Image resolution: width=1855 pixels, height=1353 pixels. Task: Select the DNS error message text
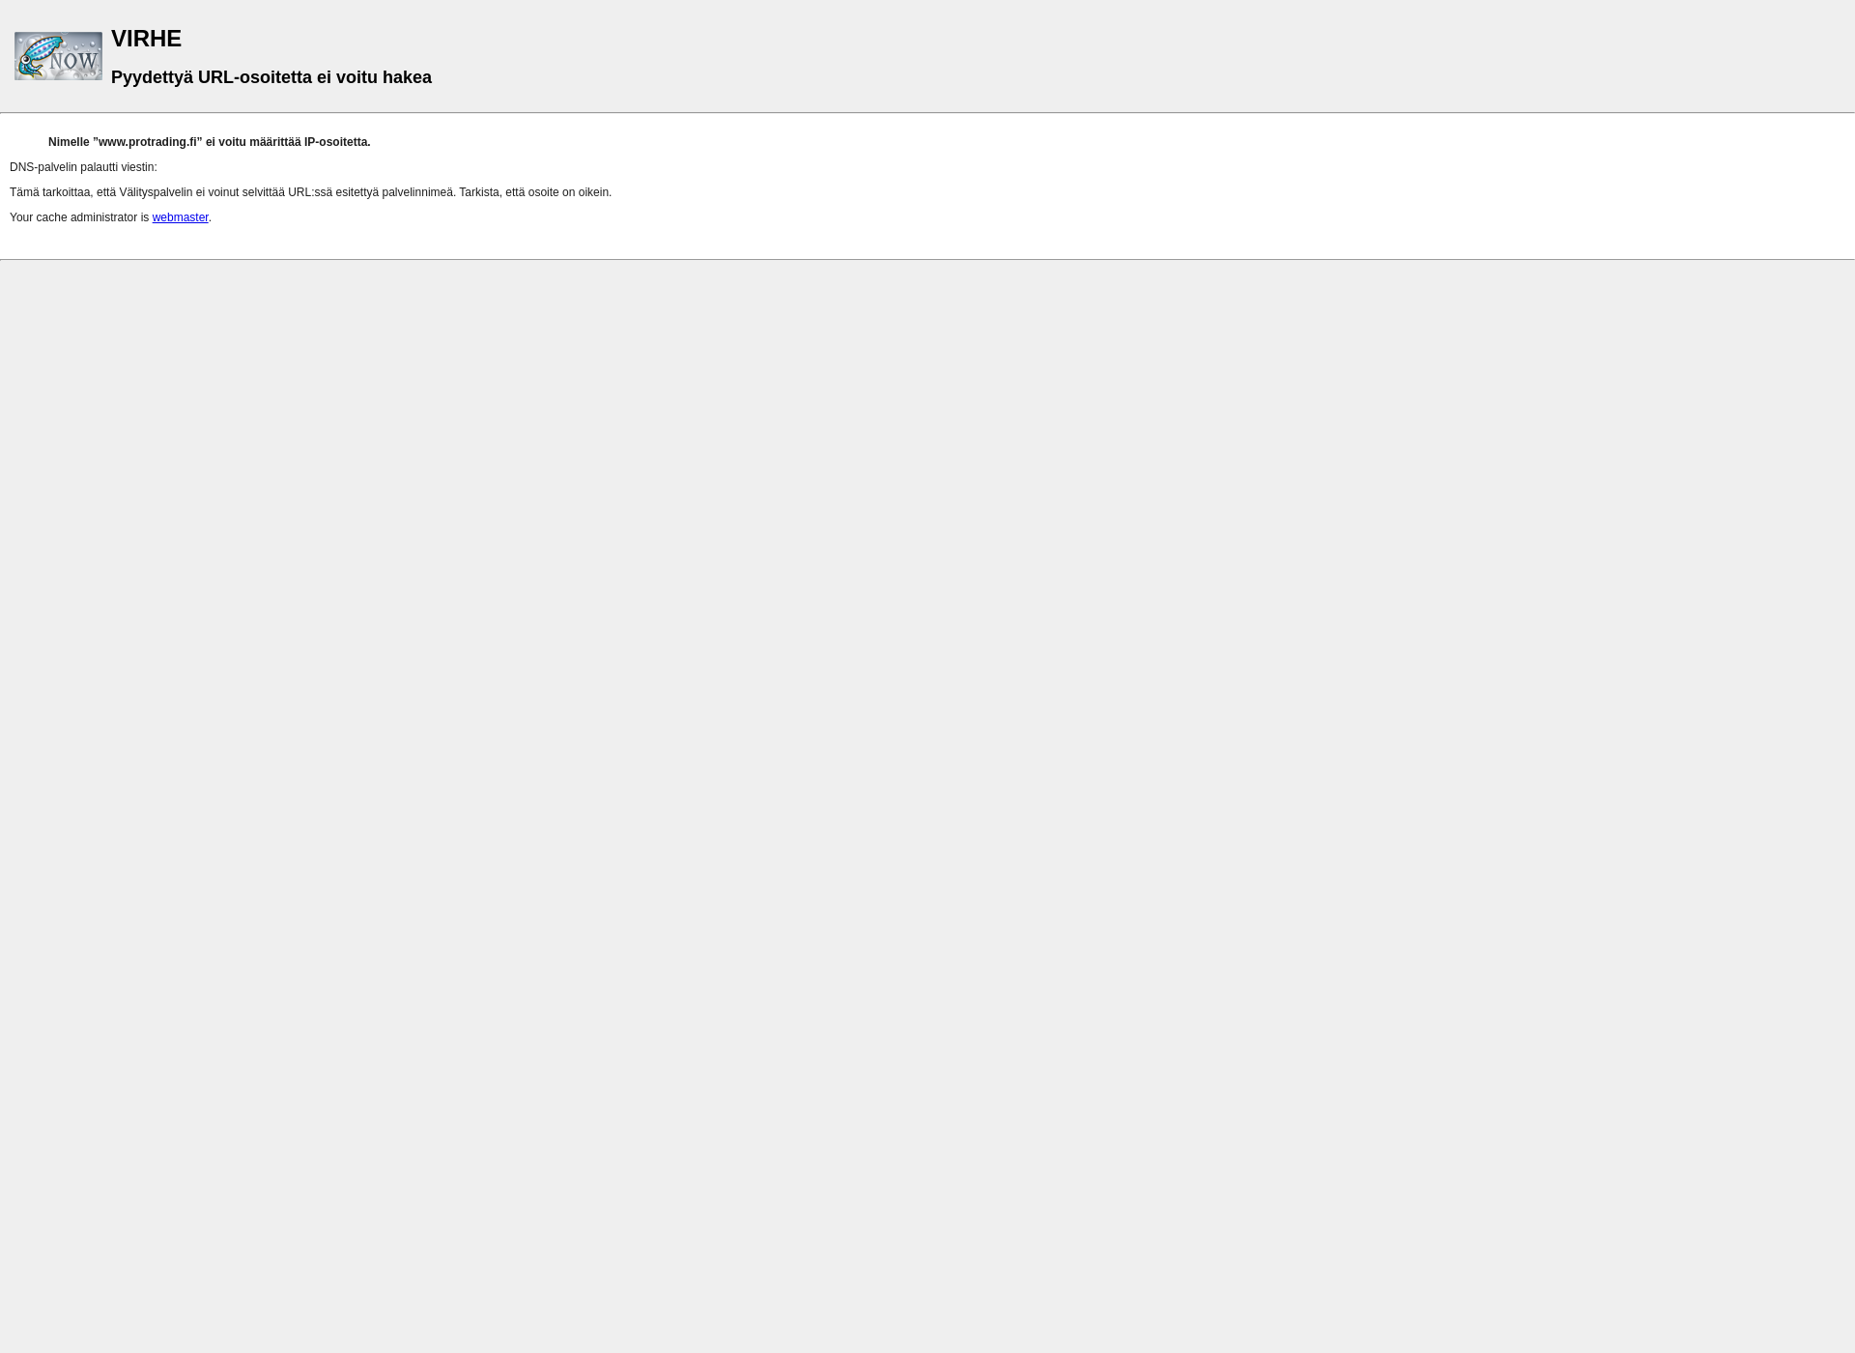point(209,141)
